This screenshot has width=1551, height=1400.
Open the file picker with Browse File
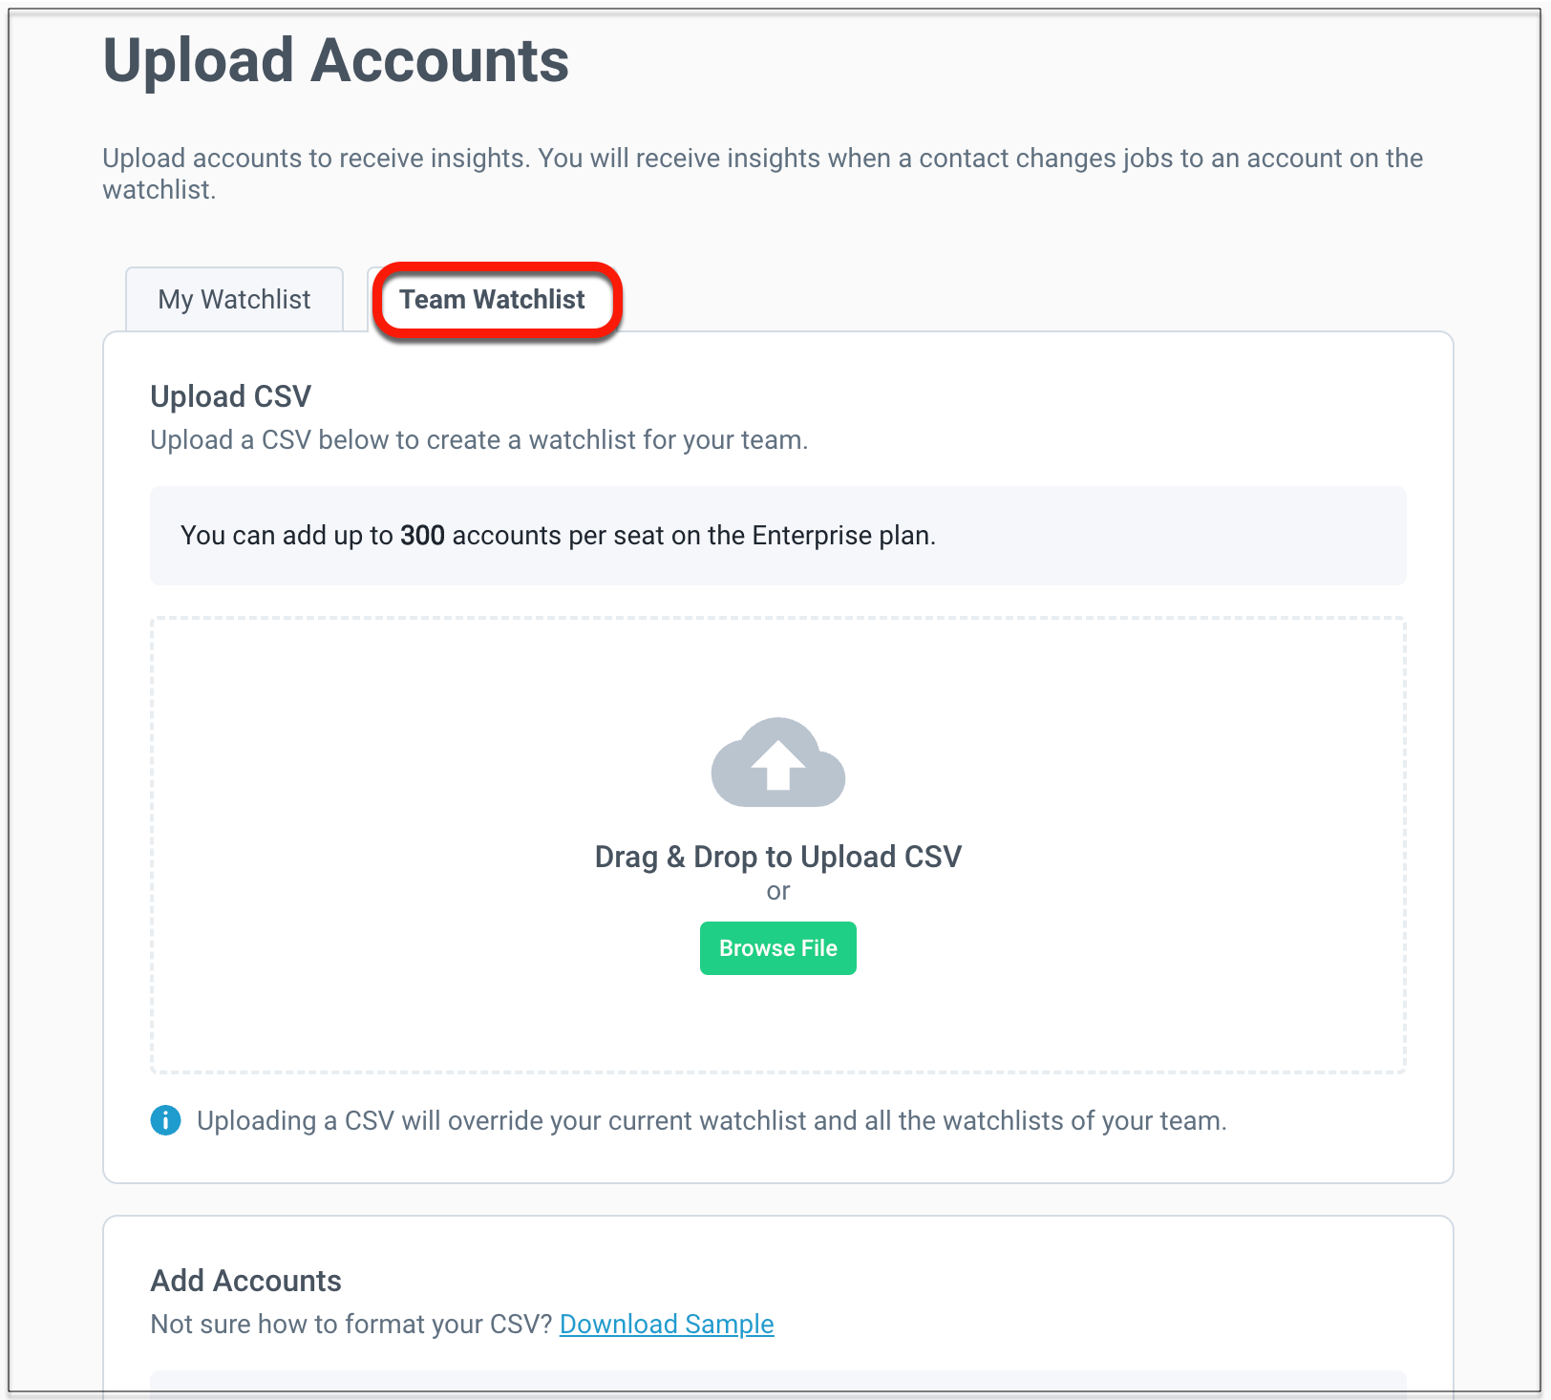click(778, 948)
